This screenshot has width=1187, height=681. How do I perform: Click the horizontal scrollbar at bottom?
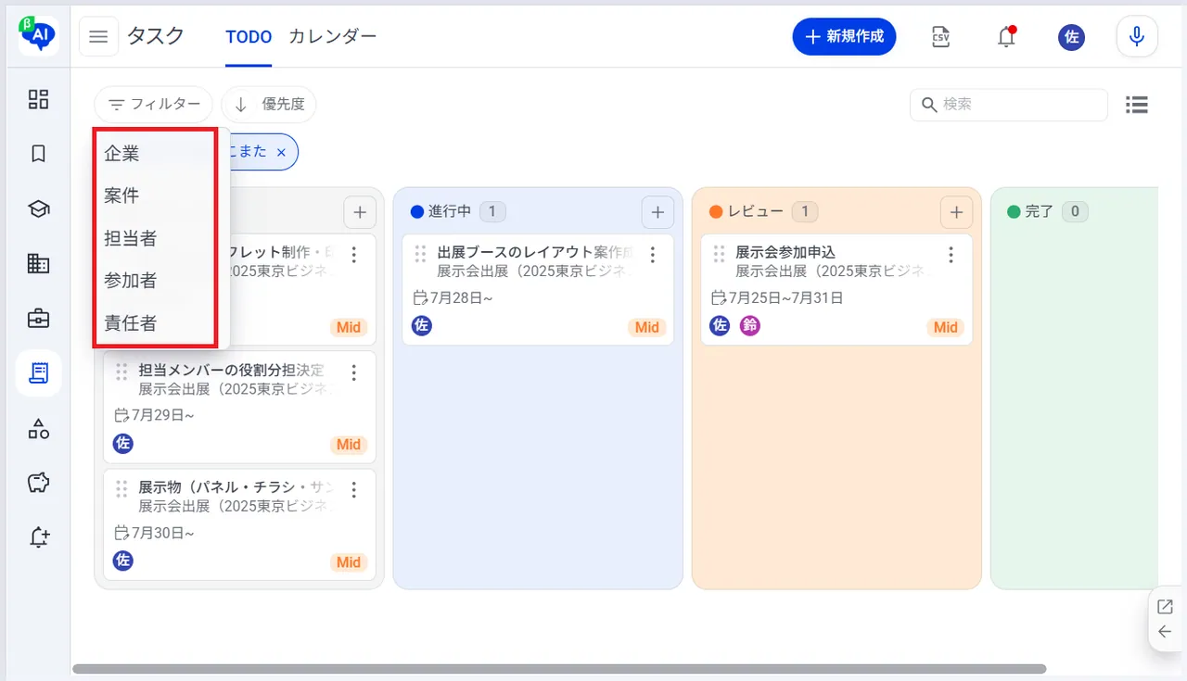(x=559, y=668)
